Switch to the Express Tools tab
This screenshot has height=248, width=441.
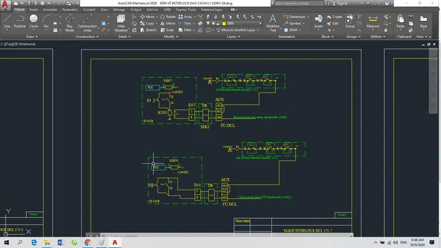click(186, 10)
